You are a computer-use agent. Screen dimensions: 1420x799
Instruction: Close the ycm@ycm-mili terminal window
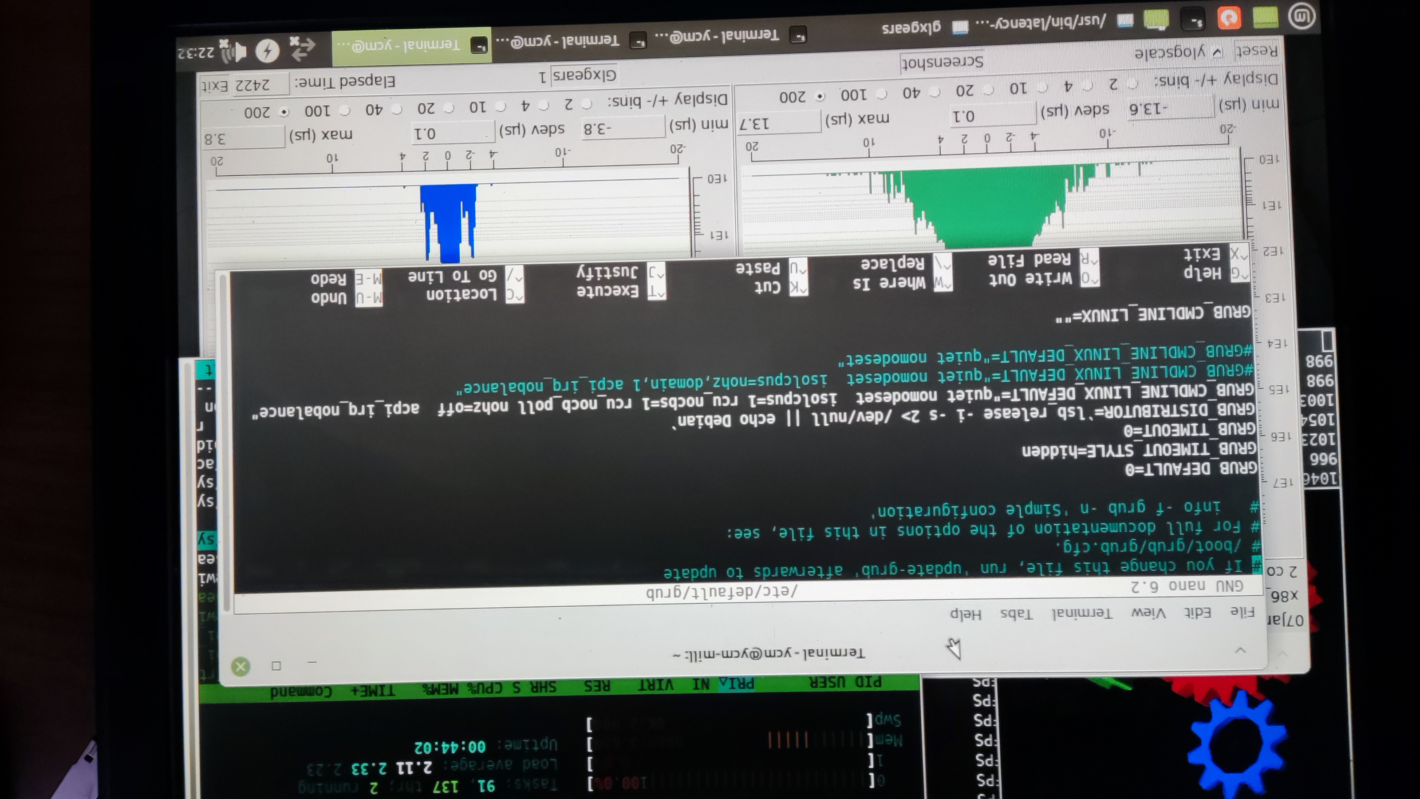pyautogui.click(x=241, y=667)
